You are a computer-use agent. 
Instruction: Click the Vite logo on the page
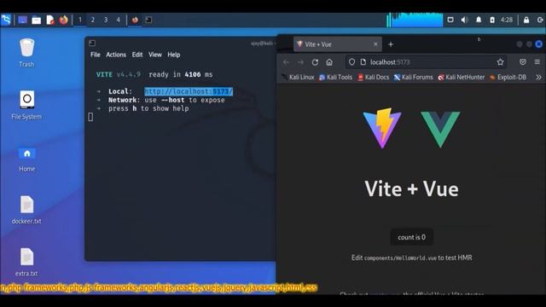[x=382, y=129]
